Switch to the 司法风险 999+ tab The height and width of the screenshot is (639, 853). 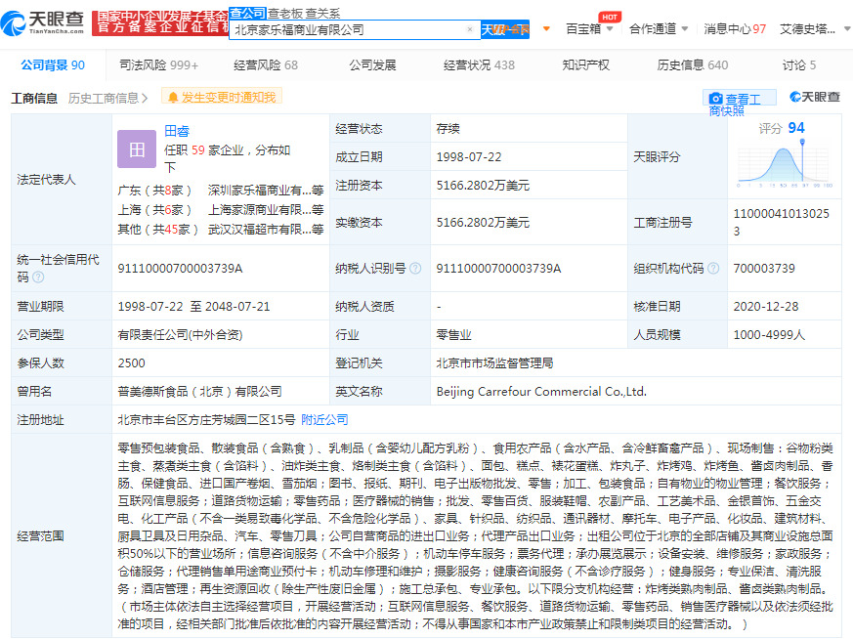pyautogui.click(x=159, y=65)
